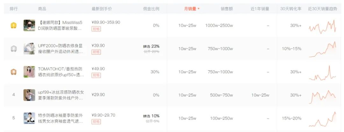Open 规格 tag under ¥39.90 price
Screen dimensions: 344x132
tap(96, 52)
